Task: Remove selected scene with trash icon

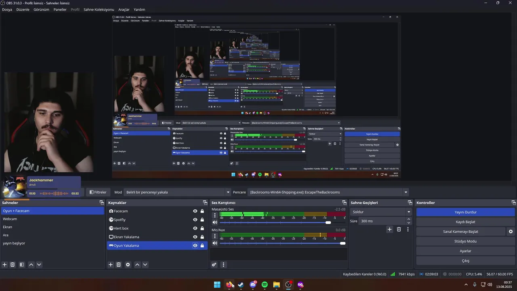Action: (x=13, y=265)
